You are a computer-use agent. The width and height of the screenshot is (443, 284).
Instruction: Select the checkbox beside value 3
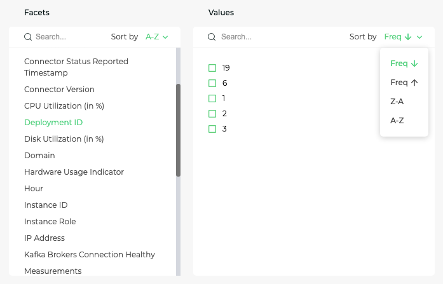[212, 129]
